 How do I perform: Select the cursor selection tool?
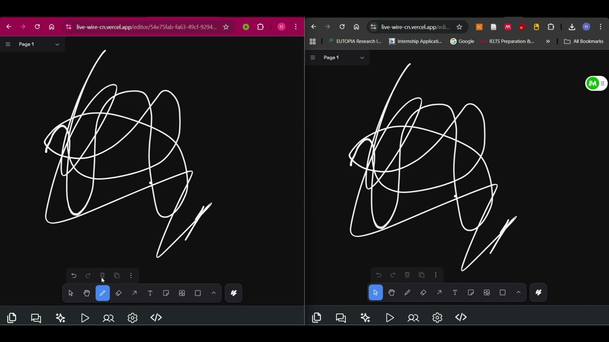[70, 293]
